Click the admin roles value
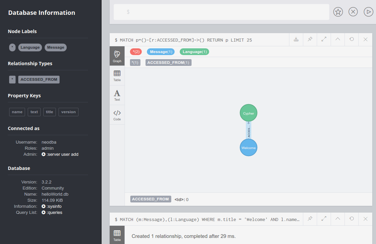 (x=47, y=148)
